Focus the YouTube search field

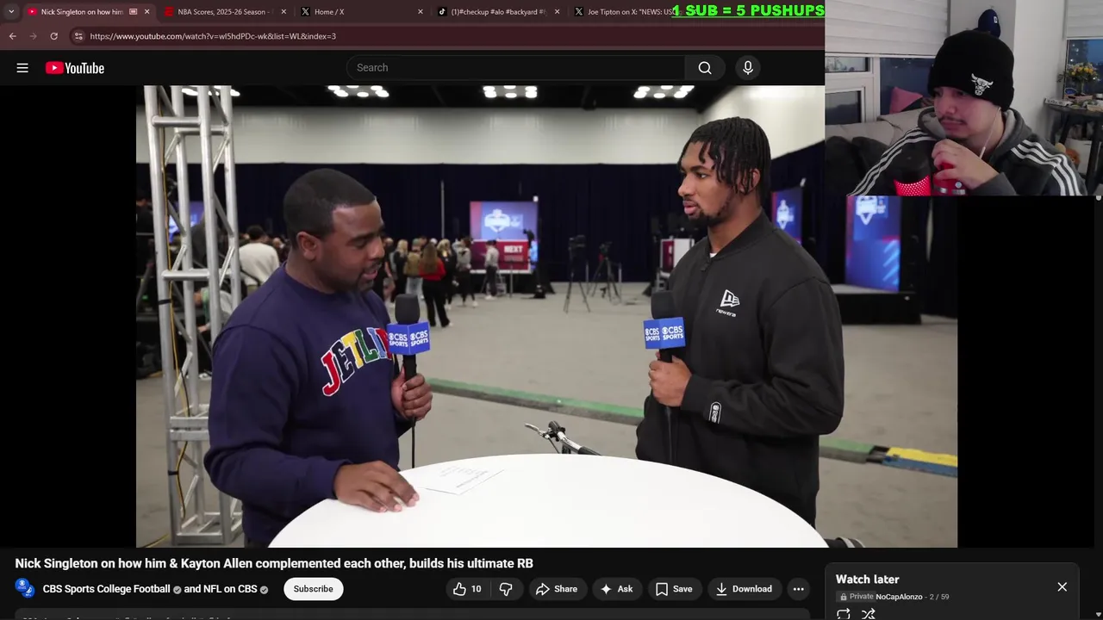point(517,68)
